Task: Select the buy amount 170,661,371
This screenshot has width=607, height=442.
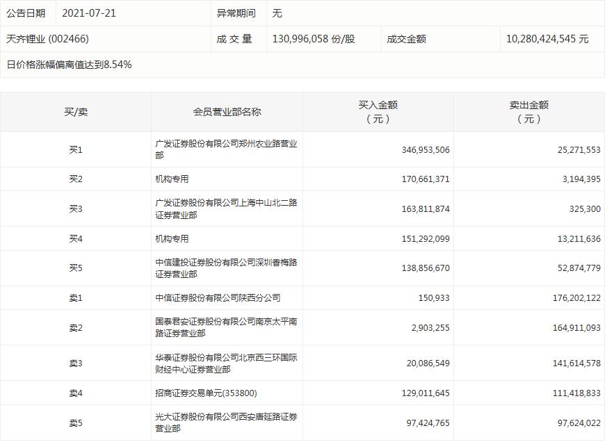Action: (x=426, y=179)
